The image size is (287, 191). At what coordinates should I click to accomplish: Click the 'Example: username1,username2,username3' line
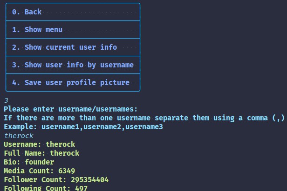[83, 127]
